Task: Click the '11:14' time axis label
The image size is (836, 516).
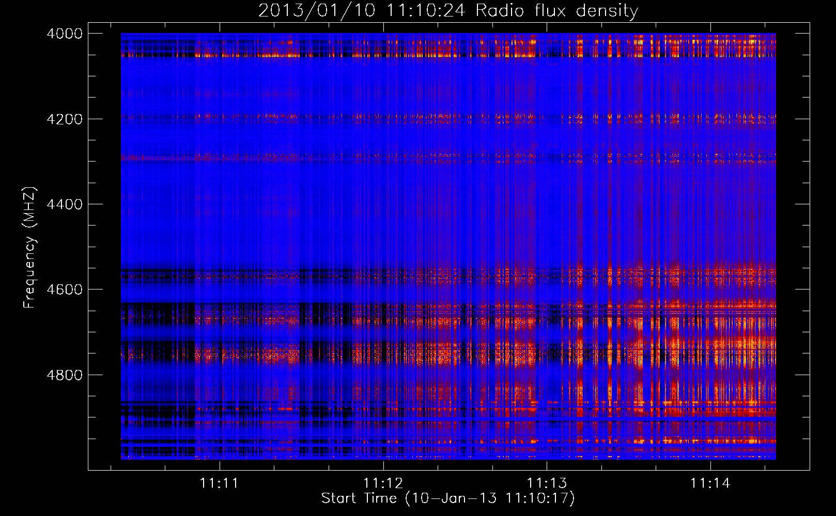Action: point(710,483)
